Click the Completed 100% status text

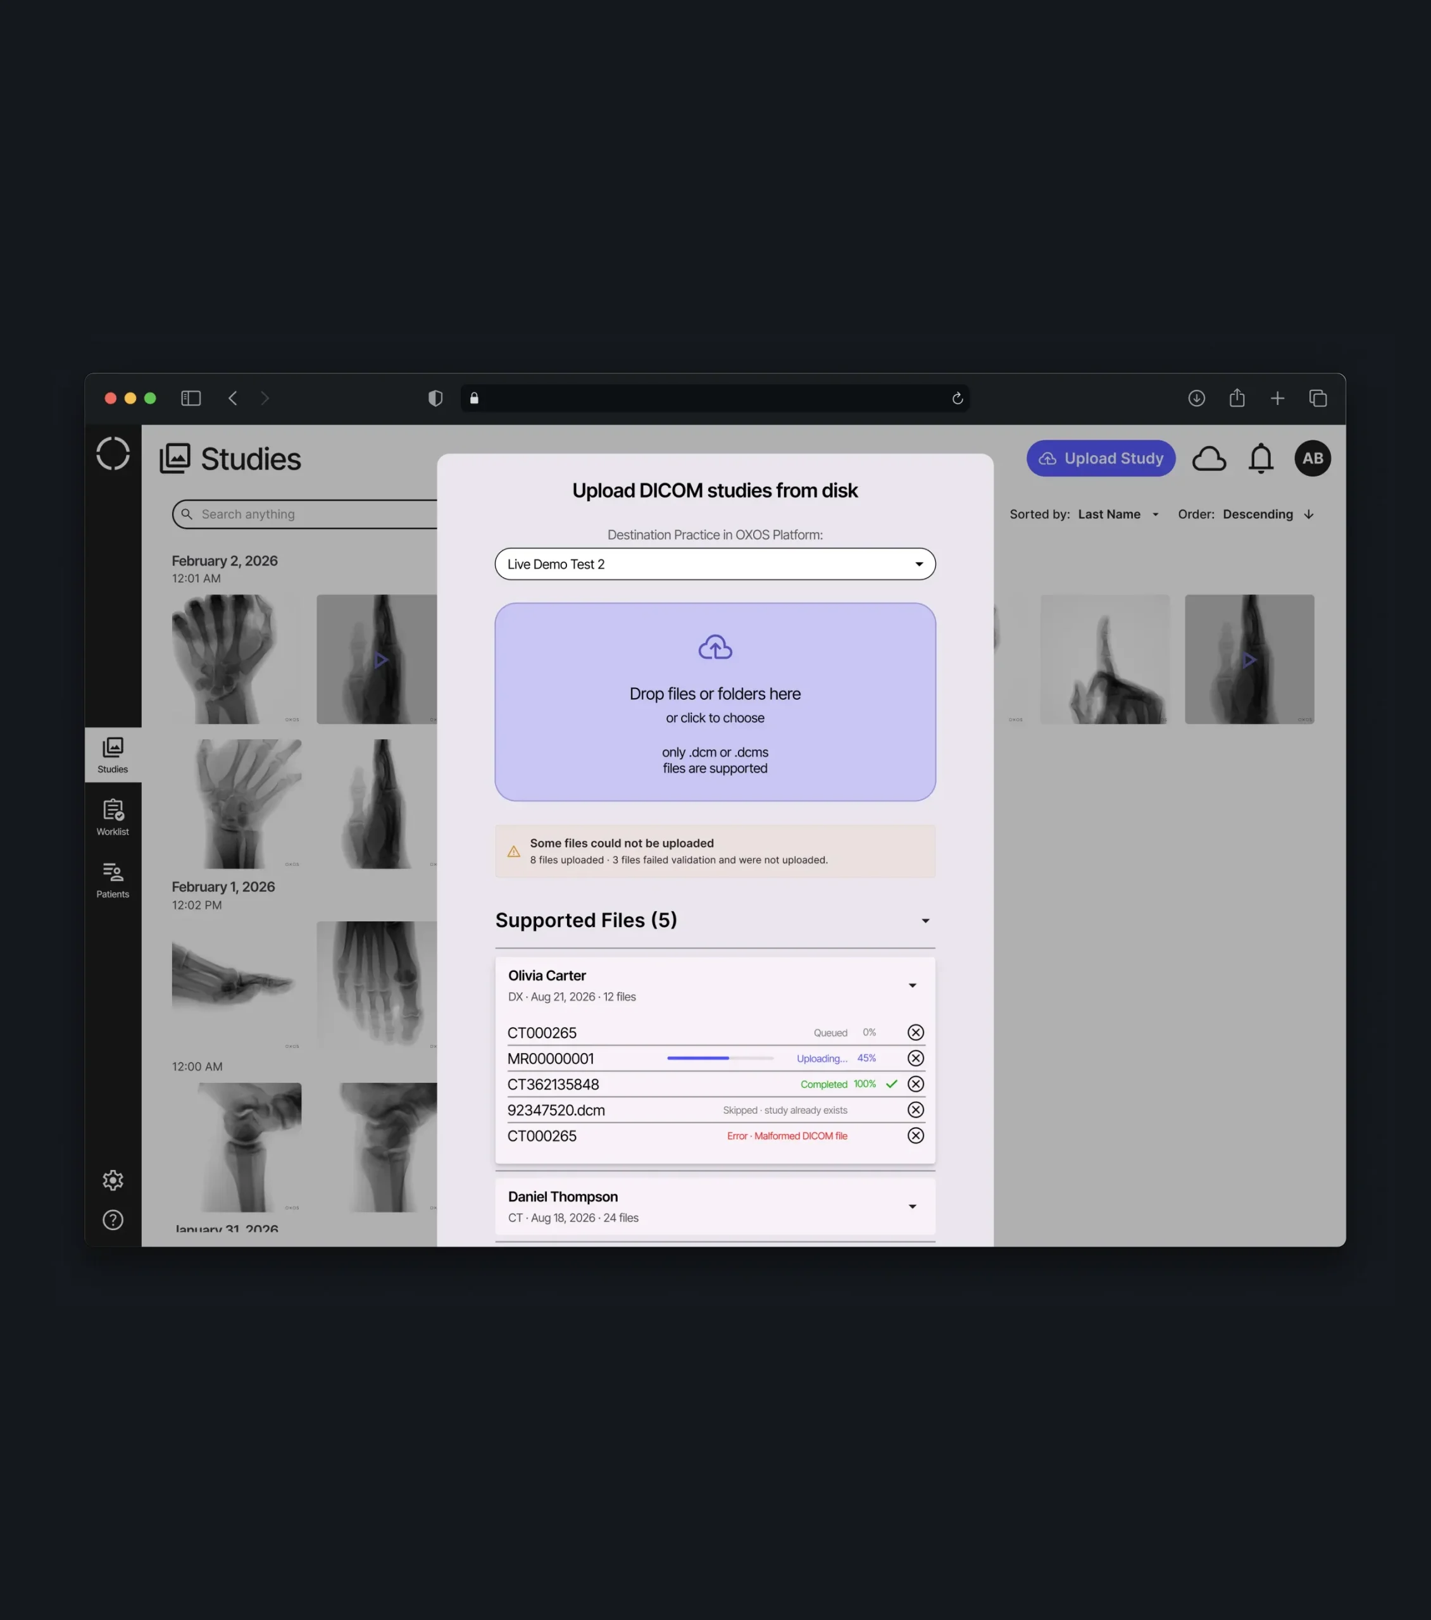[x=838, y=1084]
